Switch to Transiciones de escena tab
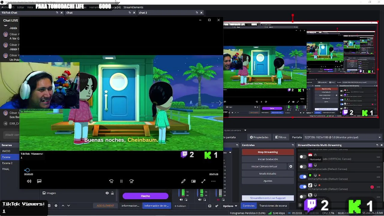Screen dimensions: 384x216 pos(273,206)
